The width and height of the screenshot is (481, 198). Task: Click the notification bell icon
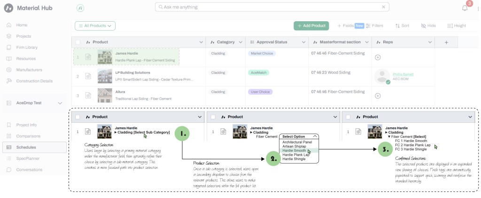point(465,8)
